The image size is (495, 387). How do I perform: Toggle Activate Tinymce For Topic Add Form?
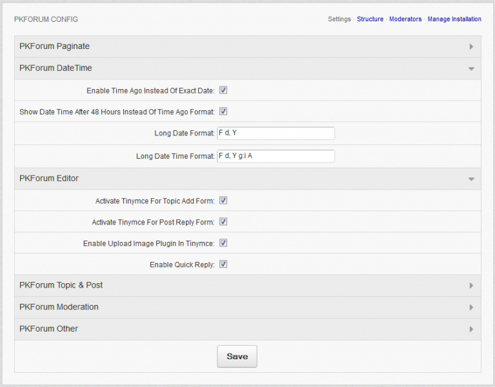(x=223, y=201)
